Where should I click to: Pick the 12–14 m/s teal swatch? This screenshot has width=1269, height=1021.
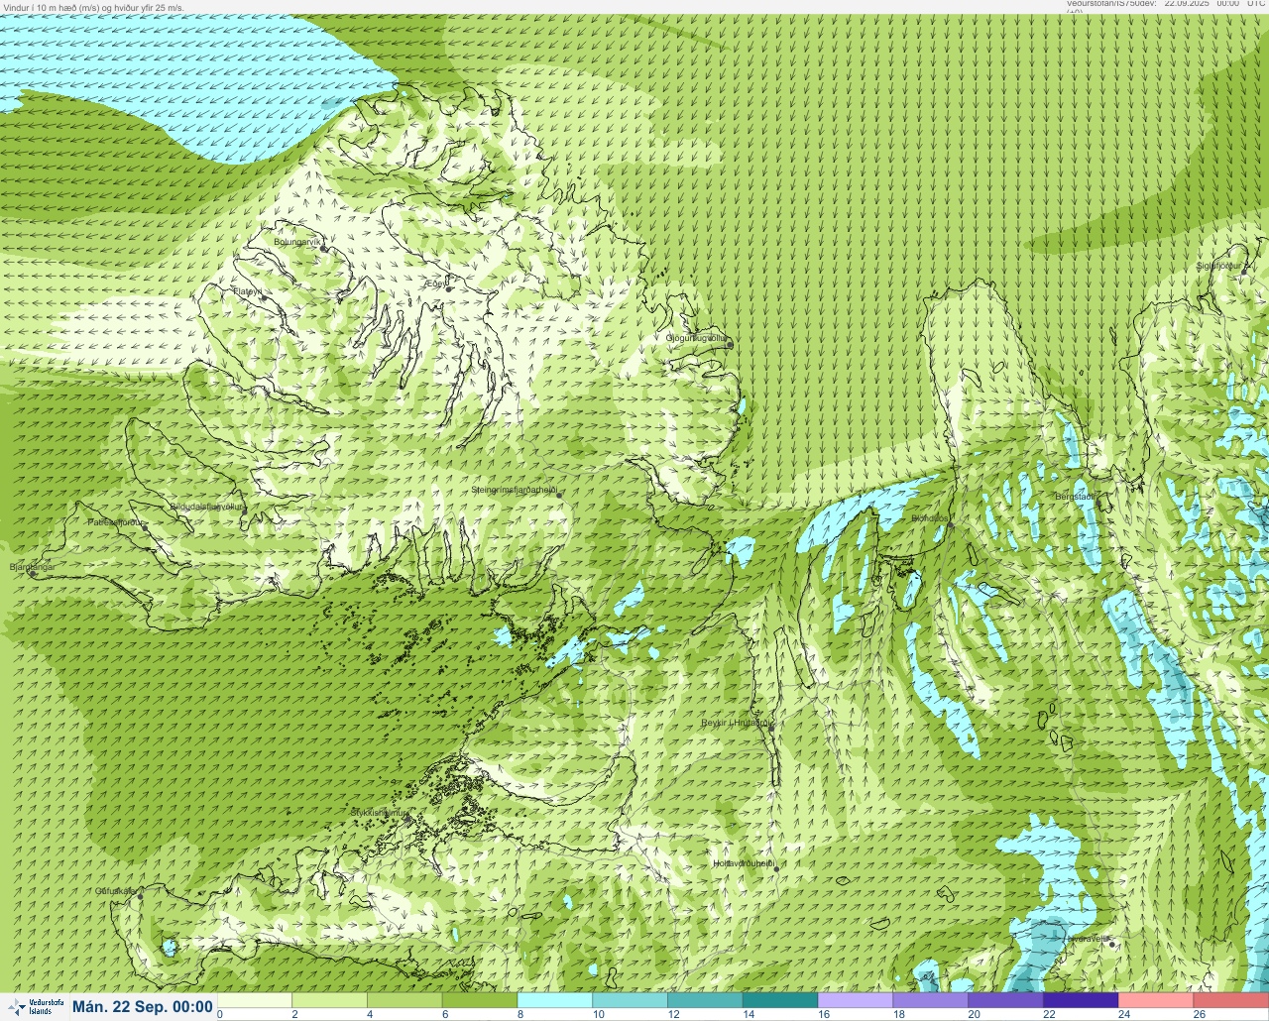[x=706, y=1000]
